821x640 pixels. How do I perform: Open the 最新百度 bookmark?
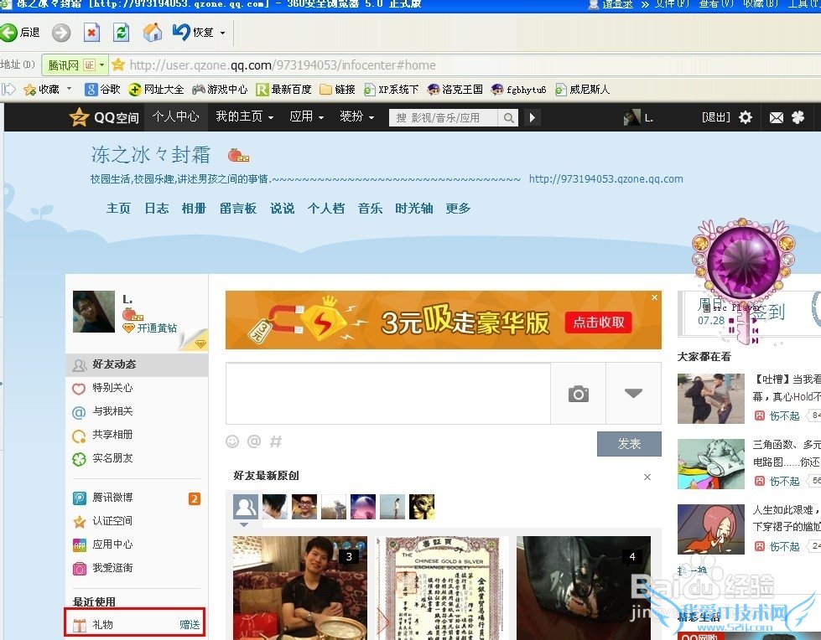[x=283, y=90]
